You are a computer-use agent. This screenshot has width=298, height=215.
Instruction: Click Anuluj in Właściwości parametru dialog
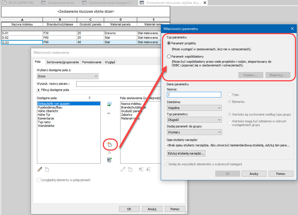[x=254, y=174]
